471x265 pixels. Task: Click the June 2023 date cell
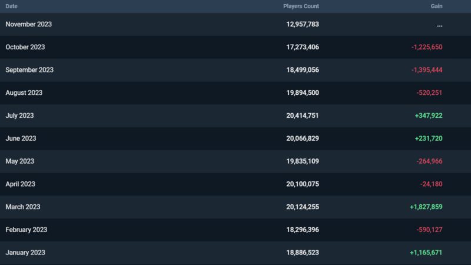21,138
